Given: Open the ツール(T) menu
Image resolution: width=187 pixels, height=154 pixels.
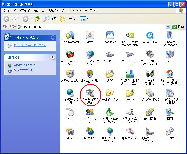Looking at the screenshot, I should point(75,11).
